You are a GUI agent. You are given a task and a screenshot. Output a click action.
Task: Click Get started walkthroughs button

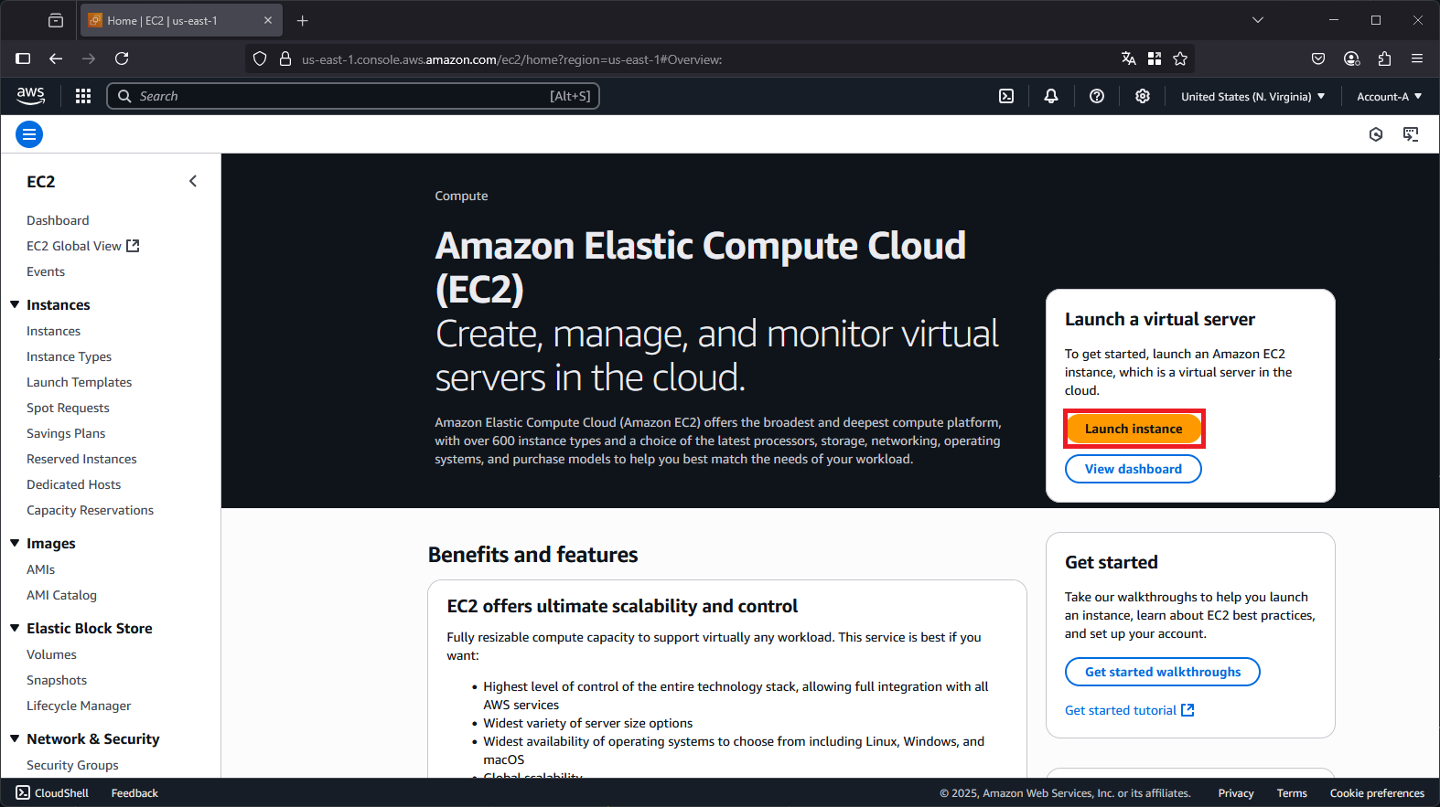coord(1162,672)
